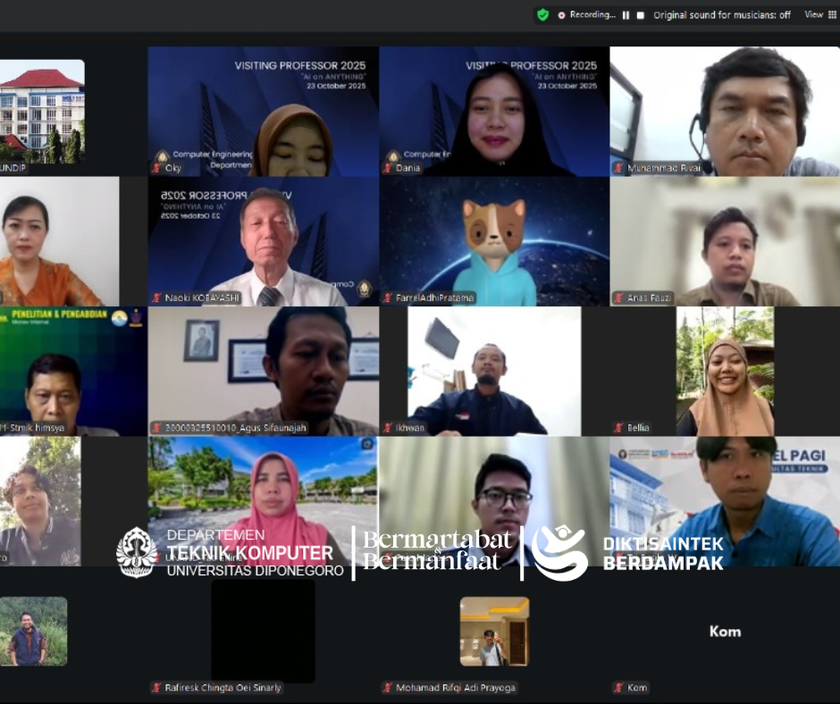Image resolution: width=840 pixels, height=704 pixels.
Task: Click the red Recording status label
Action: pyautogui.click(x=586, y=15)
